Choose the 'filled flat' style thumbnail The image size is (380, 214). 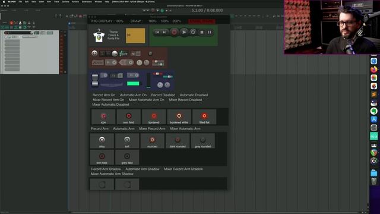[204, 117]
